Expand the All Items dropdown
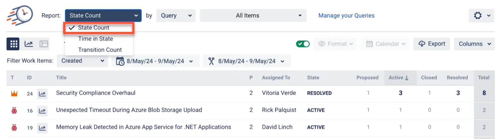 (x=253, y=16)
